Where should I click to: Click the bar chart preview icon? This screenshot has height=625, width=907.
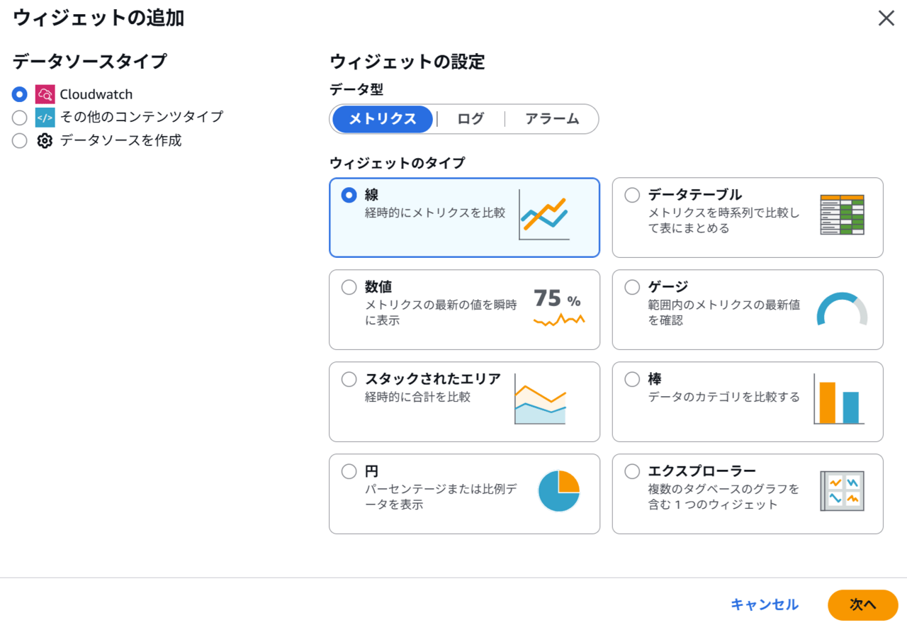(x=838, y=400)
